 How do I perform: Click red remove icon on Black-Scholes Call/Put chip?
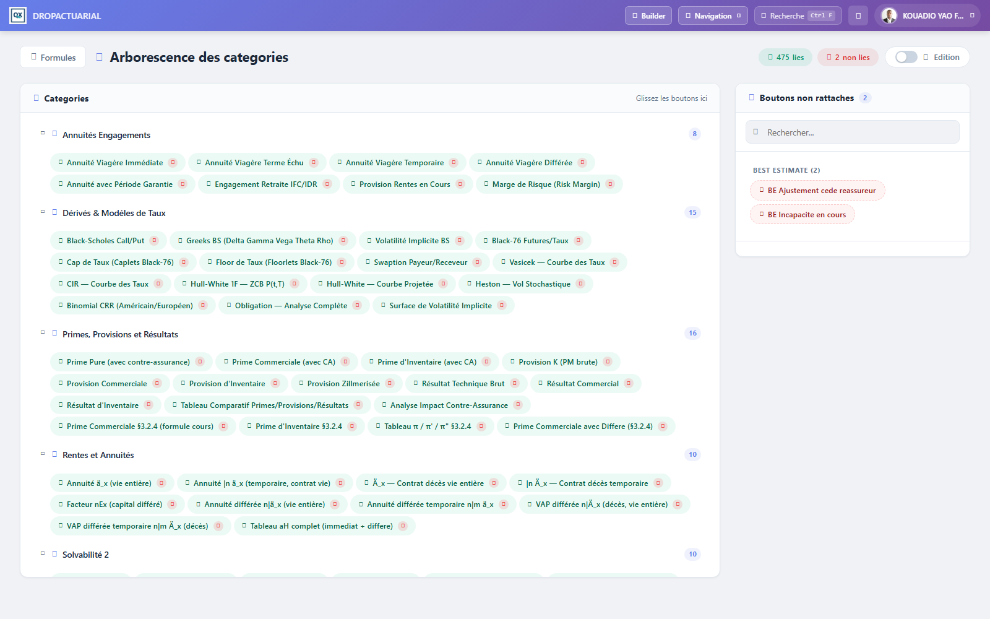(155, 241)
